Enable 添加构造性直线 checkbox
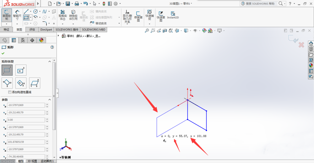 (x=10, y=92)
